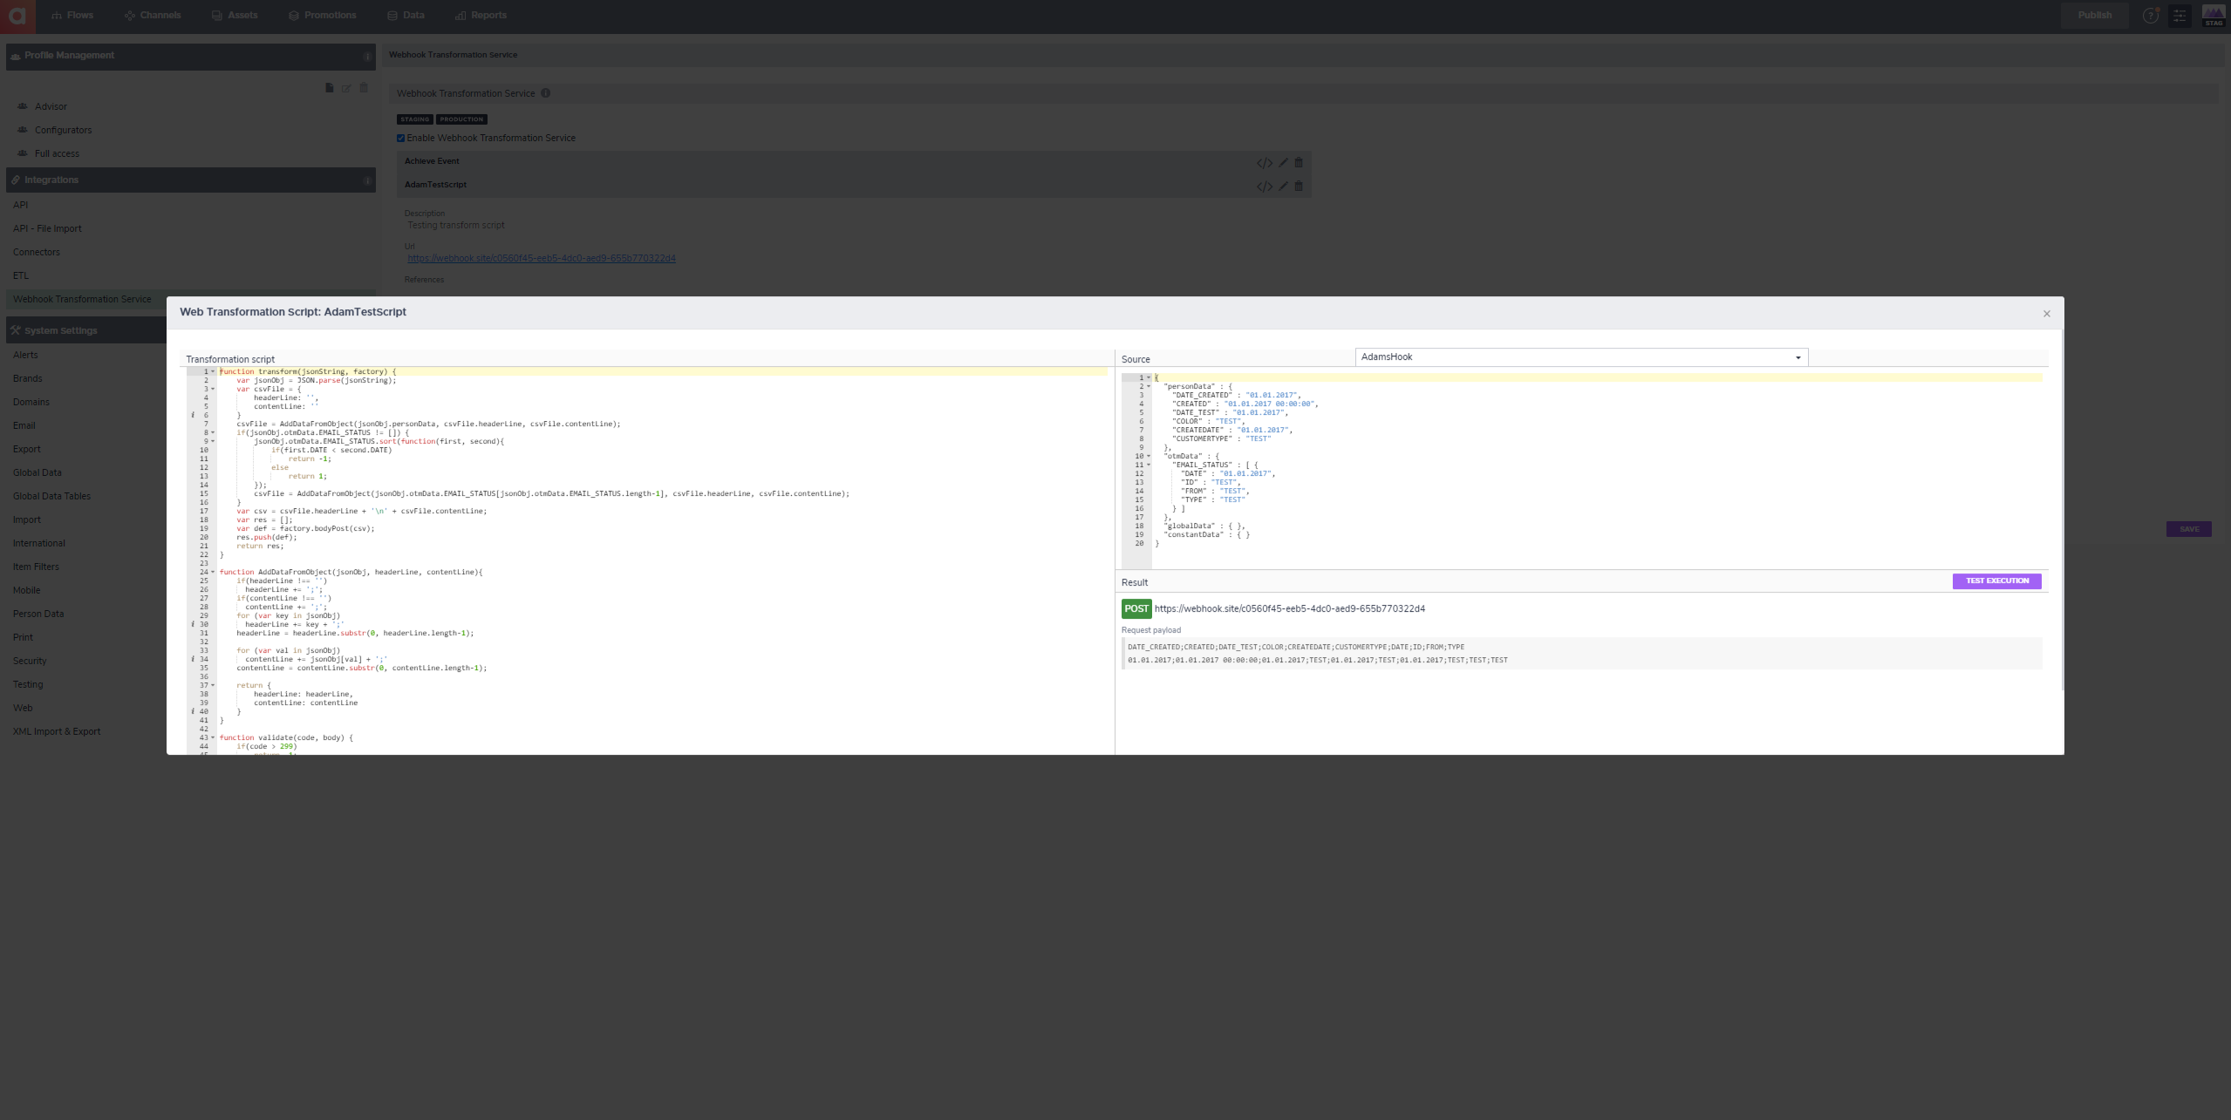
Task: Click the info marker on script line 30
Action: [193, 624]
